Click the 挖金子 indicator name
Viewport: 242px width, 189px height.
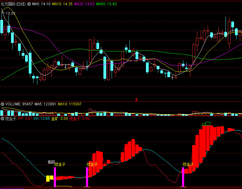click(11, 119)
